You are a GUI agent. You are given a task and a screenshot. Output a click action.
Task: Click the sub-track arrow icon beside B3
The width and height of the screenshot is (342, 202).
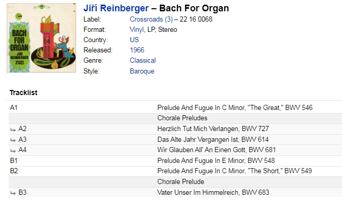point(13,193)
